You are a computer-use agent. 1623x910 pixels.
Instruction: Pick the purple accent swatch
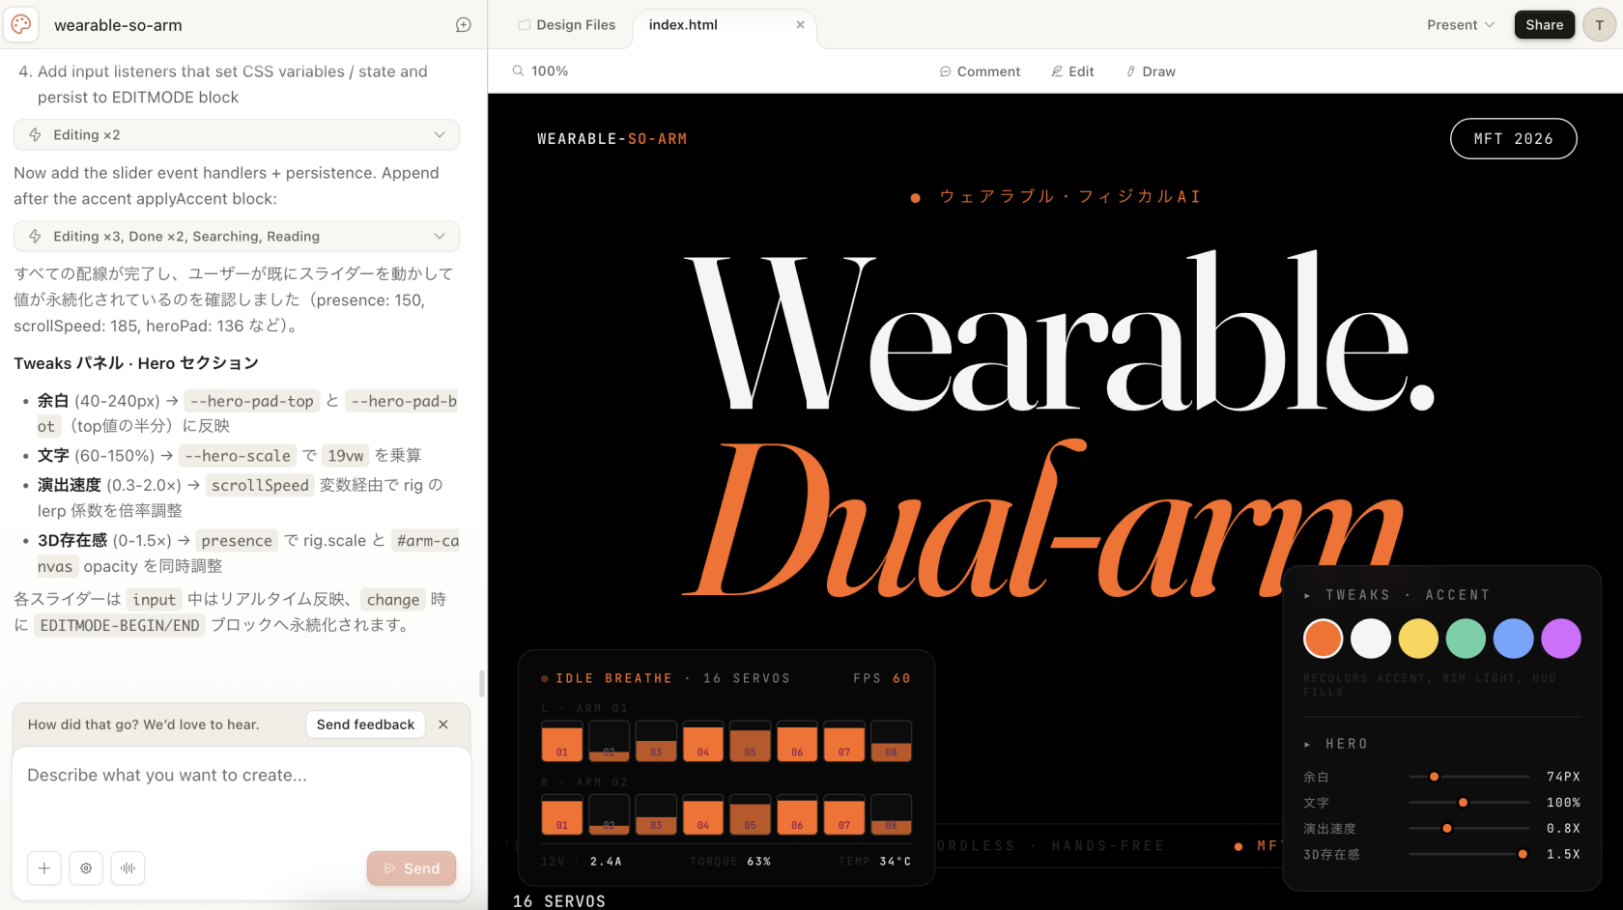coord(1561,639)
